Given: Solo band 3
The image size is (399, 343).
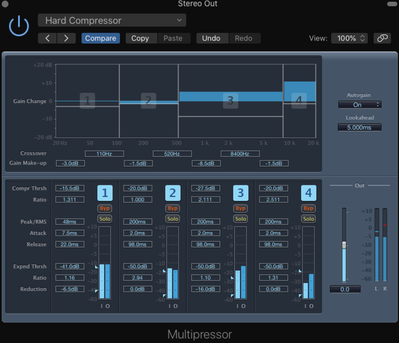Looking at the screenshot, I should click(241, 219).
